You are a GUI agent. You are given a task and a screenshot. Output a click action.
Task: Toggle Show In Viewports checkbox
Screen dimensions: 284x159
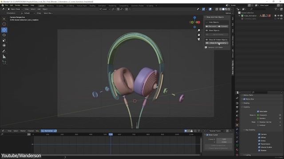tap(258, 115)
